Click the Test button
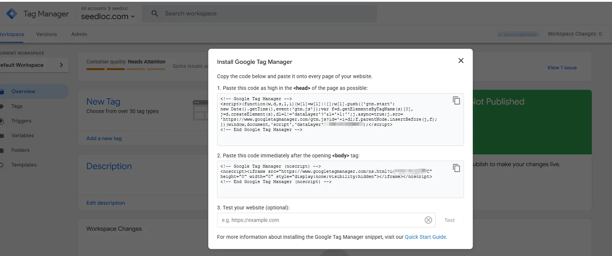The width and height of the screenshot is (612, 256). click(450, 220)
